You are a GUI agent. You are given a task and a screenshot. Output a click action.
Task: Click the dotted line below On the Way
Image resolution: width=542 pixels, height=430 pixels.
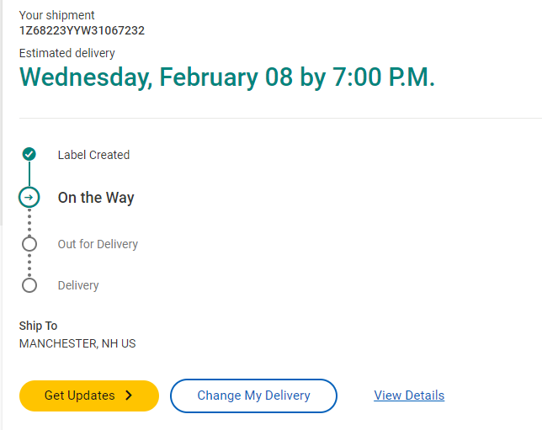(x=29, y=221)
